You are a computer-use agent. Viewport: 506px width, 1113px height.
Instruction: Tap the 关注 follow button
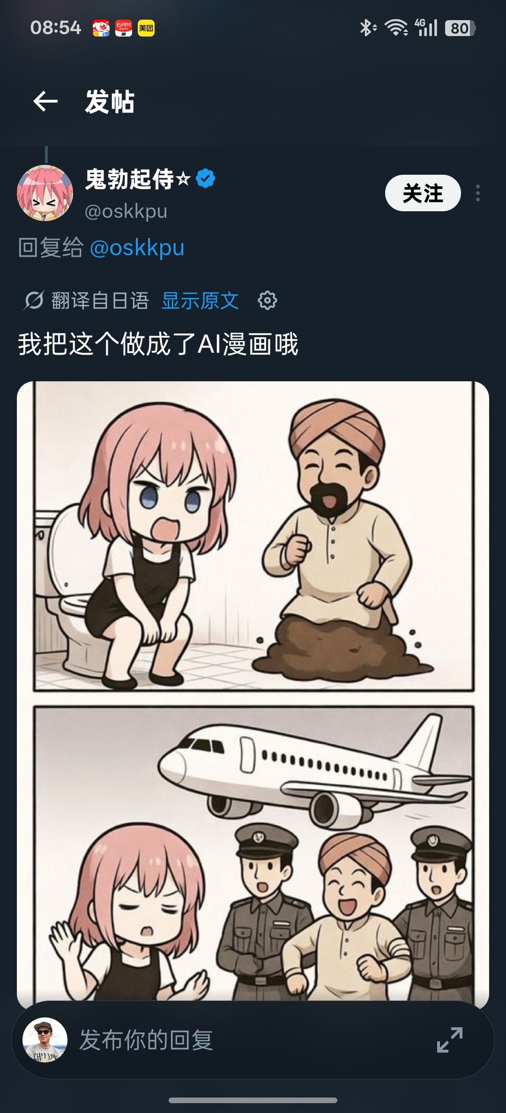(x=423, y=193)
